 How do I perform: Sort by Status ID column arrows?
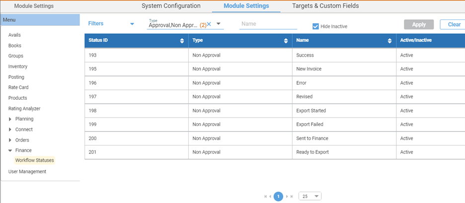point(182,41)
